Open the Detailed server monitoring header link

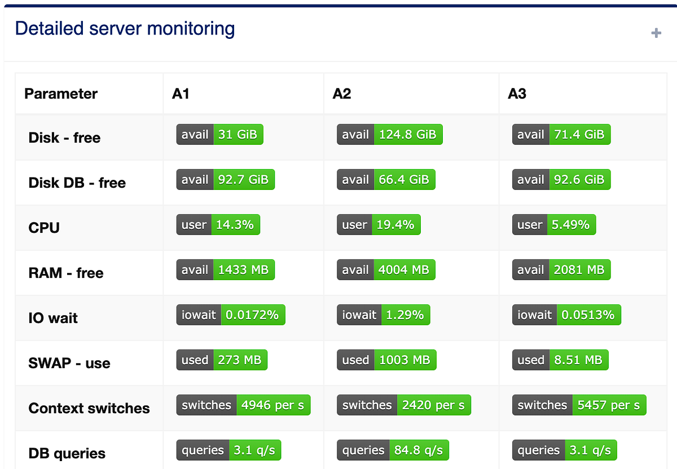click(126, 28)
